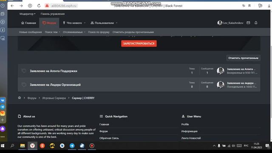Open the browser bookmark icon
The width and height of the screenshot is (272, 153).
click(249, 6)
